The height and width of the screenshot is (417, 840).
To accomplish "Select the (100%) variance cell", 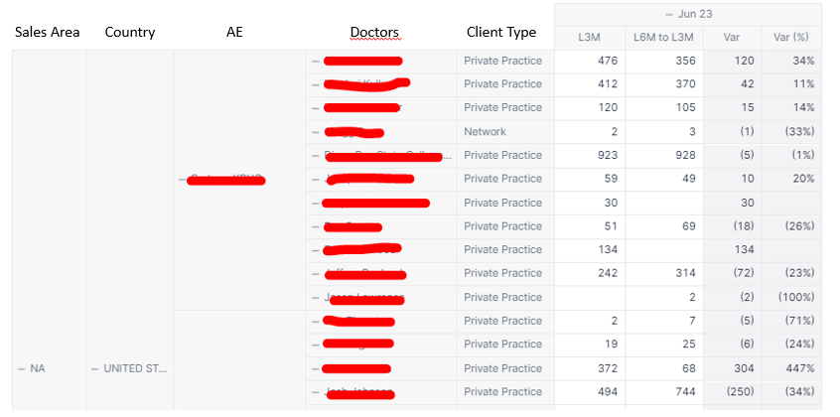I will click(x=791, y=298).
